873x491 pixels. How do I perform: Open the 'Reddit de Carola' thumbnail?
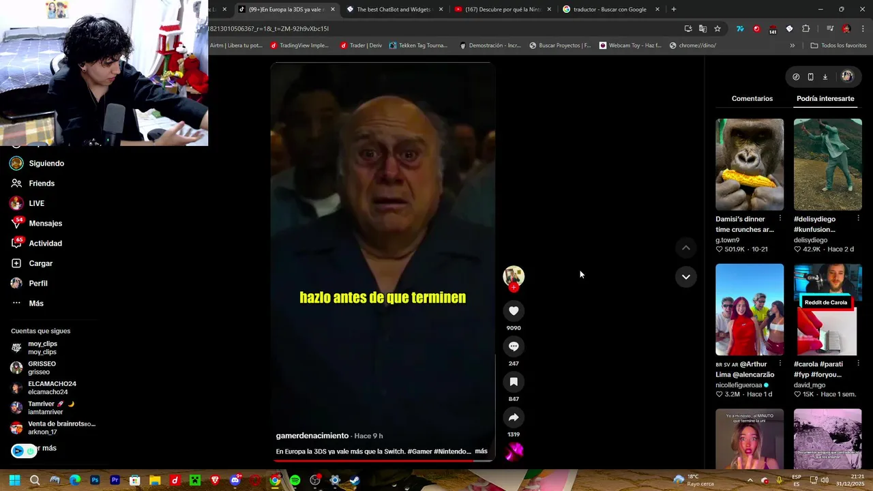pos(827,310)
